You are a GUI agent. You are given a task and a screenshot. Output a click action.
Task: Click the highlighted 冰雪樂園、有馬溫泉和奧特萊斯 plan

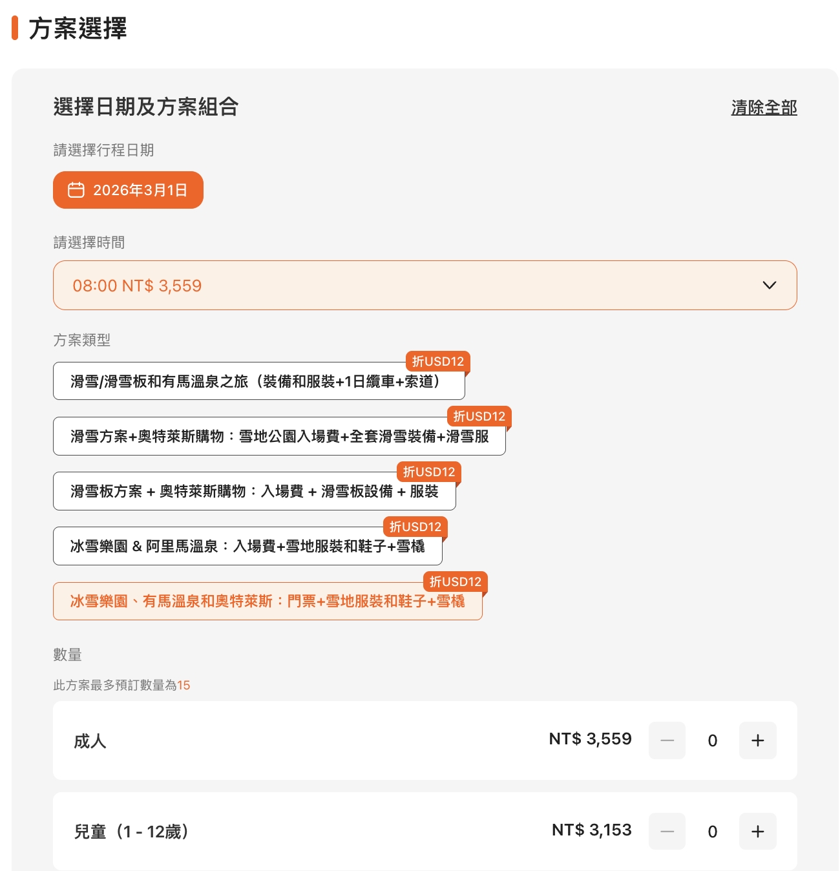click(268, 602)
